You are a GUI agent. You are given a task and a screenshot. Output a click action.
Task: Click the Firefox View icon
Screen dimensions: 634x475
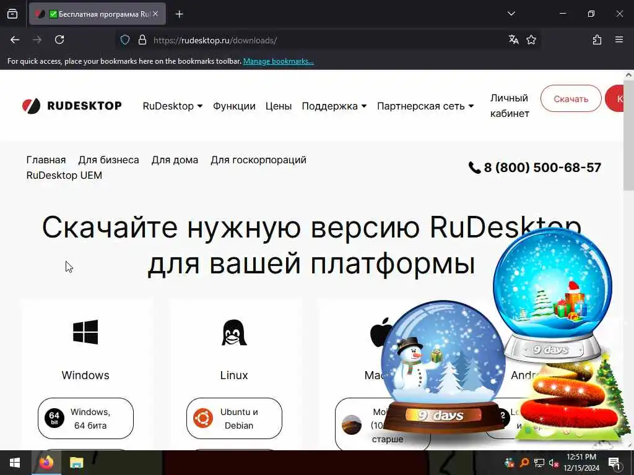pyautogui.click(x=12, y=14)
